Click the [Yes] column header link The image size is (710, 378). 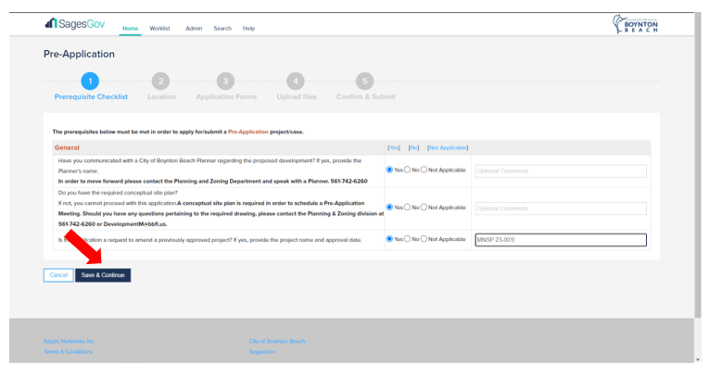(x=393, y=147)
